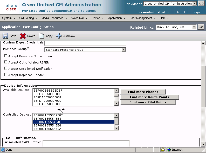Select SEP0021555545B4 in Controlled Devices
This screenshot has width=206, height=153.
pyautogui.click(x=74, y=125)
